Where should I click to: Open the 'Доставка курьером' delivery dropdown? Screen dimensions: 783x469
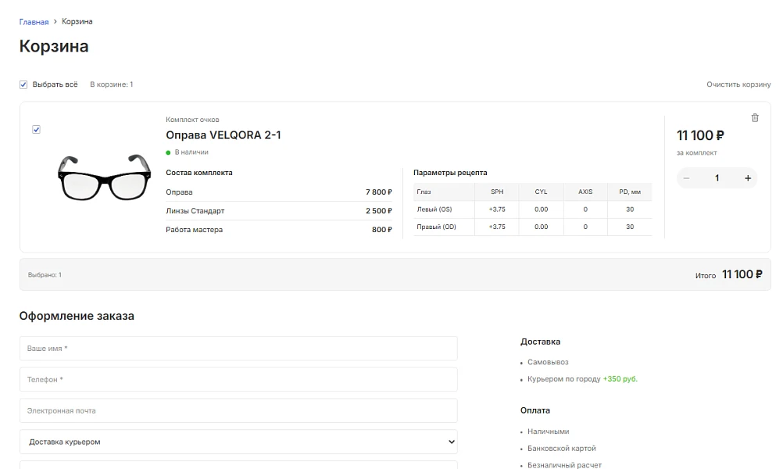click(x=238, y=442)
